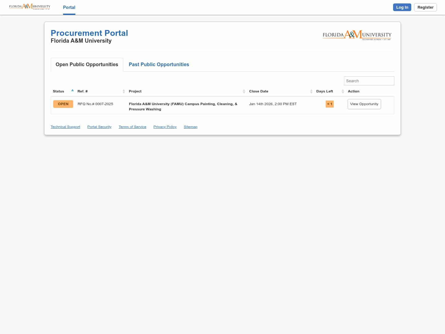Sort opportunities using the Ref. # sort arrows

click(x=124, y=91)
